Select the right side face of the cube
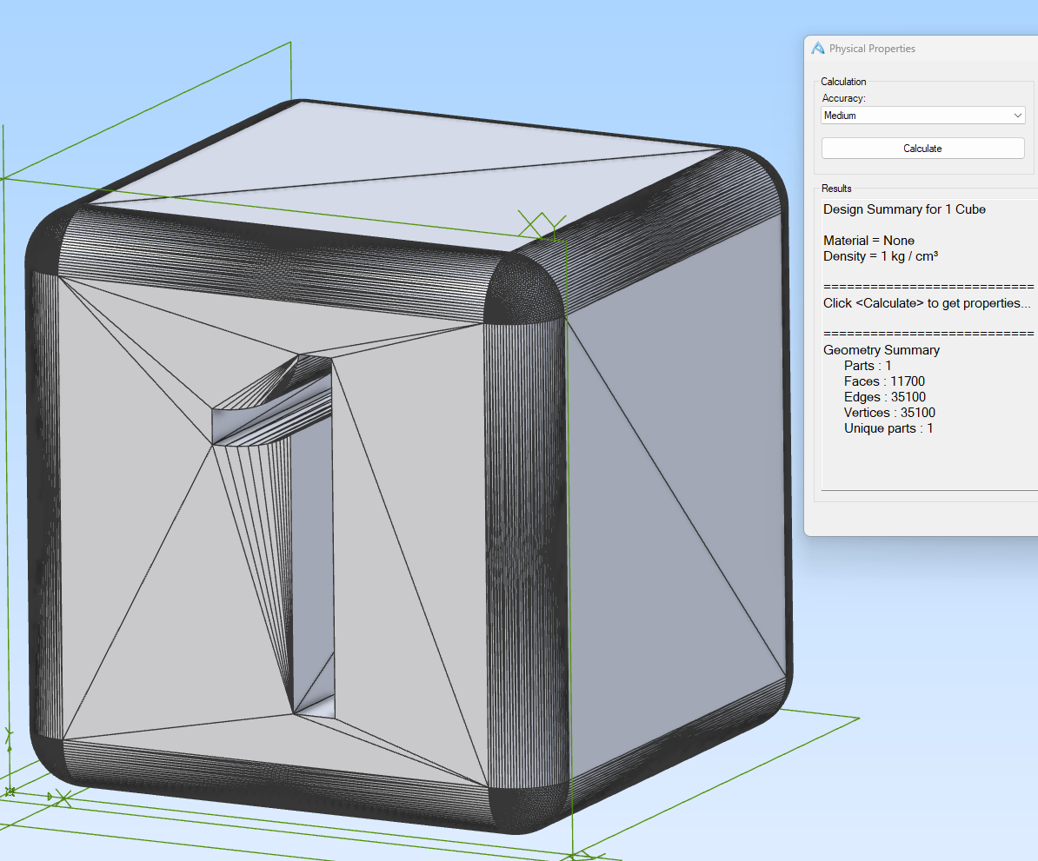 [x=678, y=487]
